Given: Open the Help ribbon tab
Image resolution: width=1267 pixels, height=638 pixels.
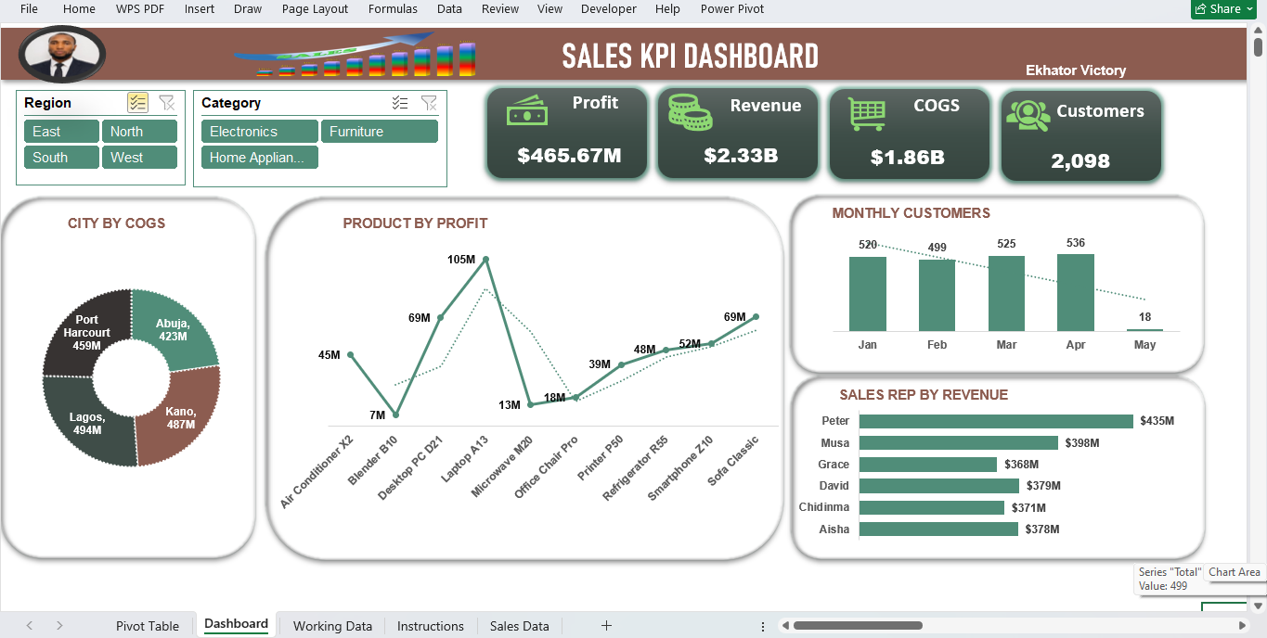Looking at the screenshot, I should point(667,8).
